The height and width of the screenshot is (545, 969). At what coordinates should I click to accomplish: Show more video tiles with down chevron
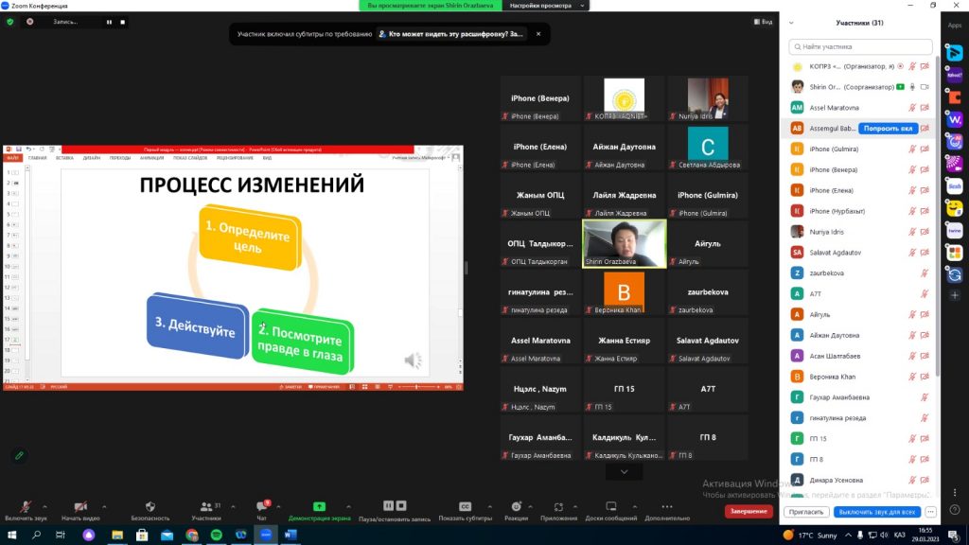(624, 471)
